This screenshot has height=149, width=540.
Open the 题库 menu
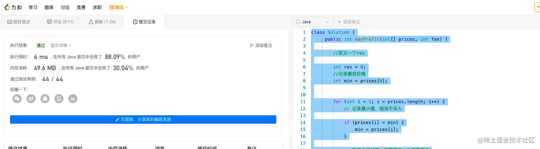(49, 7)
